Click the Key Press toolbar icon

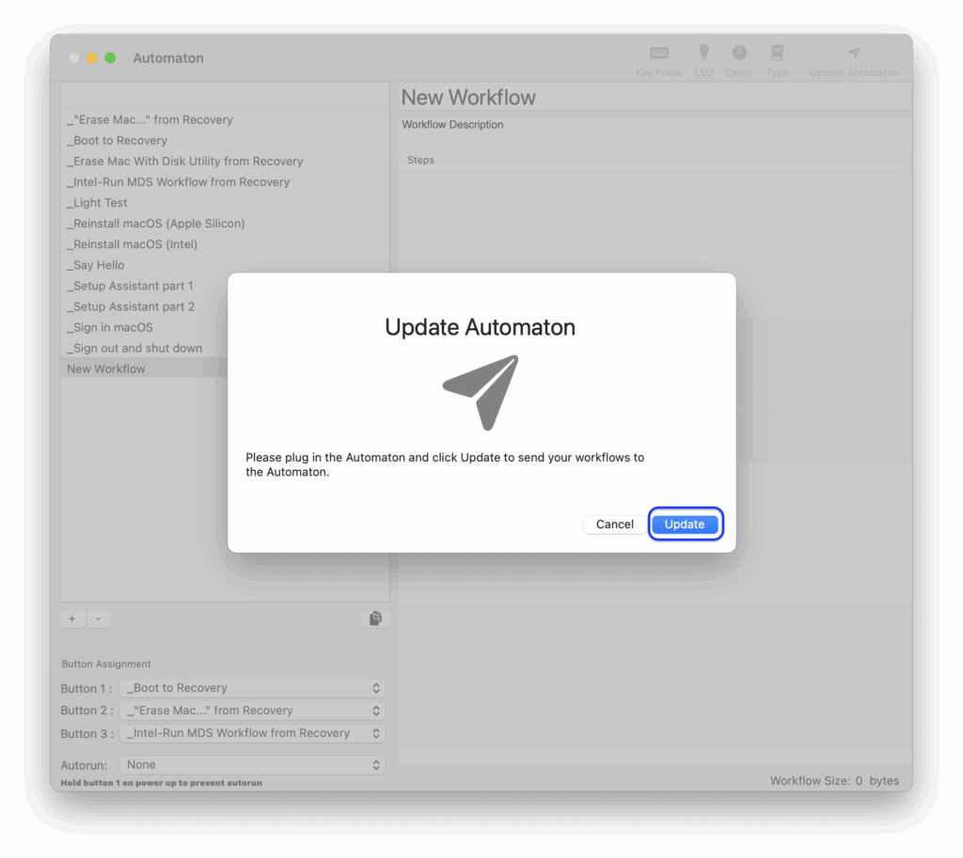coord(658,53)
